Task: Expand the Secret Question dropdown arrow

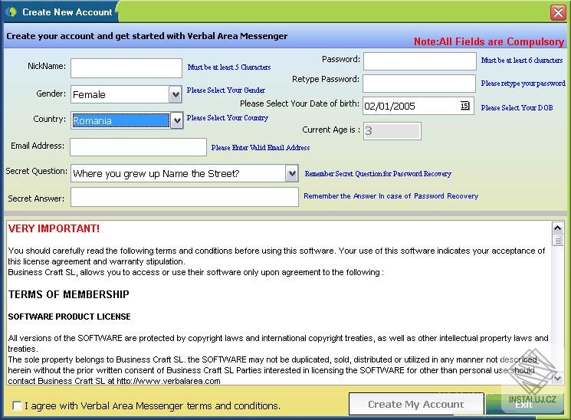Action: click(292, 173)
